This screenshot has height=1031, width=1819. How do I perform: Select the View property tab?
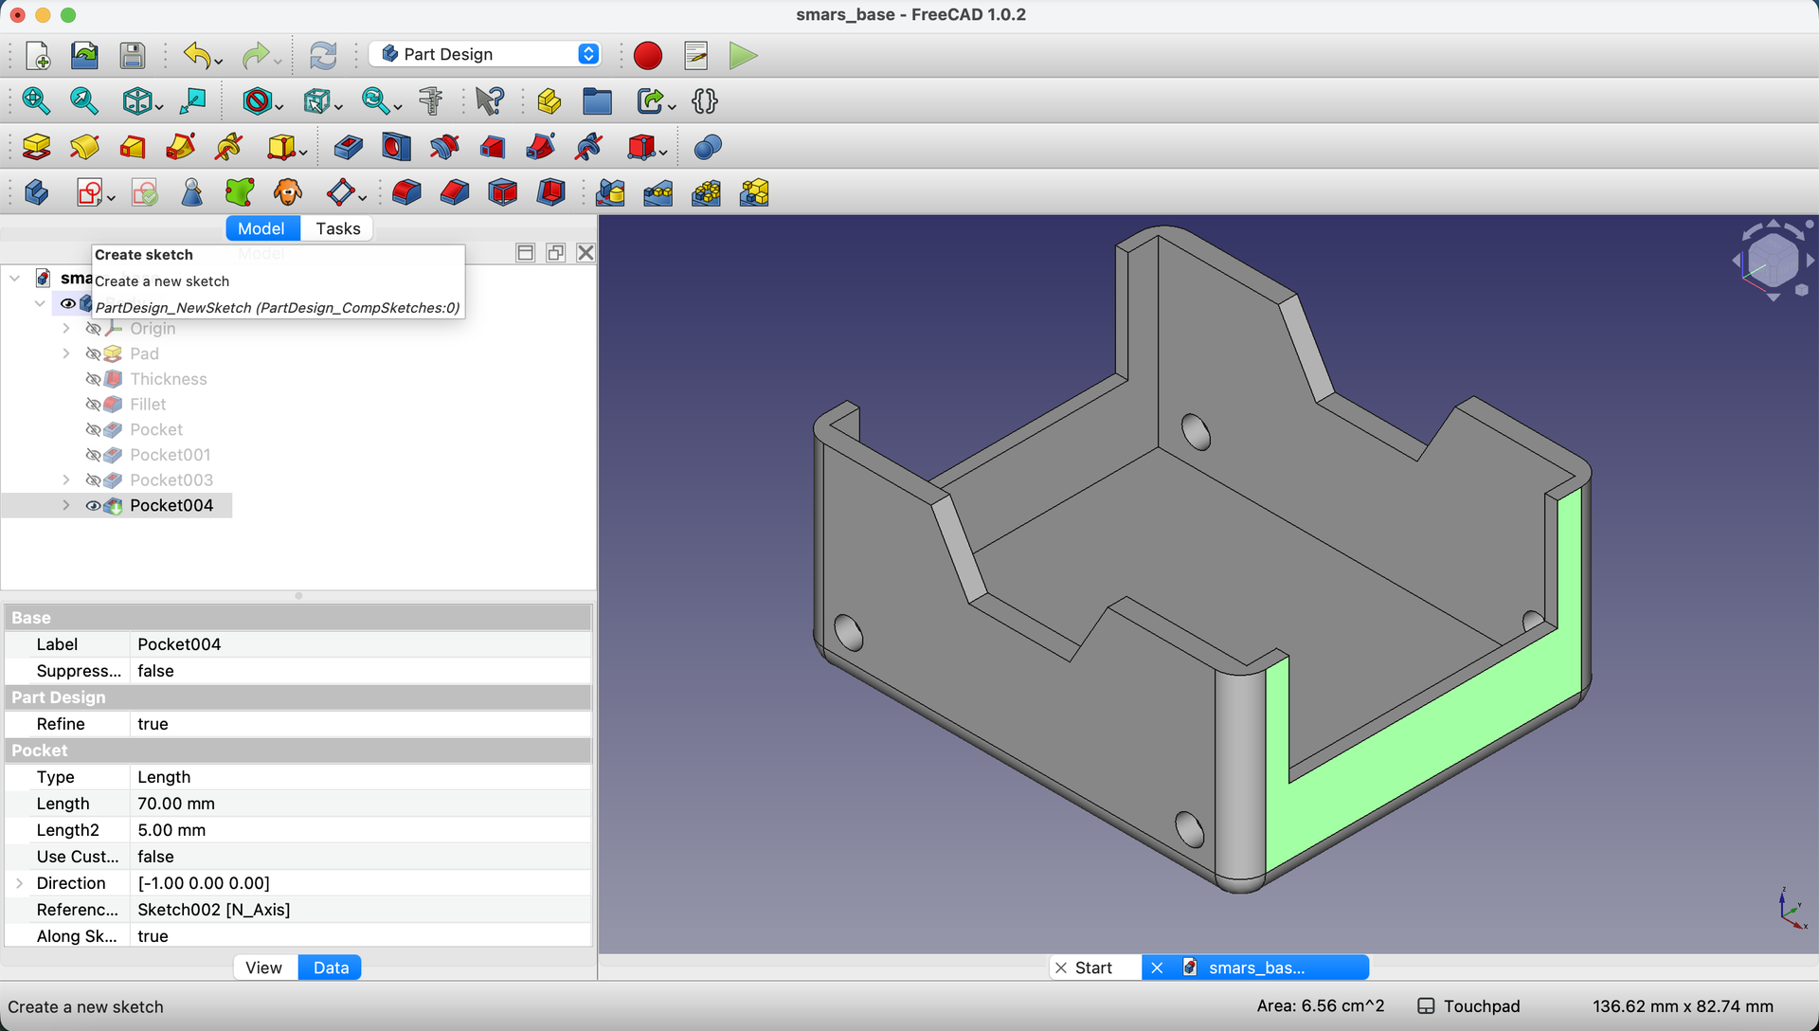pos(263,968)
